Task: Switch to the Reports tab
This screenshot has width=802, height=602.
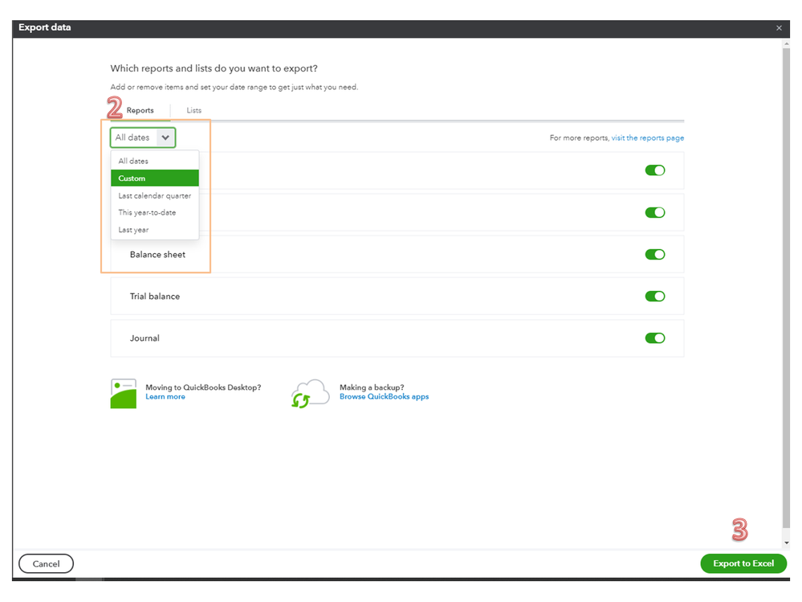Action: point(140,111)
